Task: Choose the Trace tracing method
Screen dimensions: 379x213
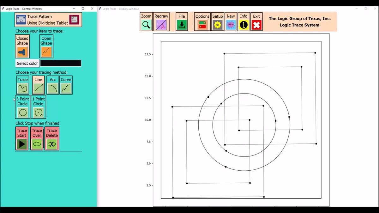Action: click(22, 85)
